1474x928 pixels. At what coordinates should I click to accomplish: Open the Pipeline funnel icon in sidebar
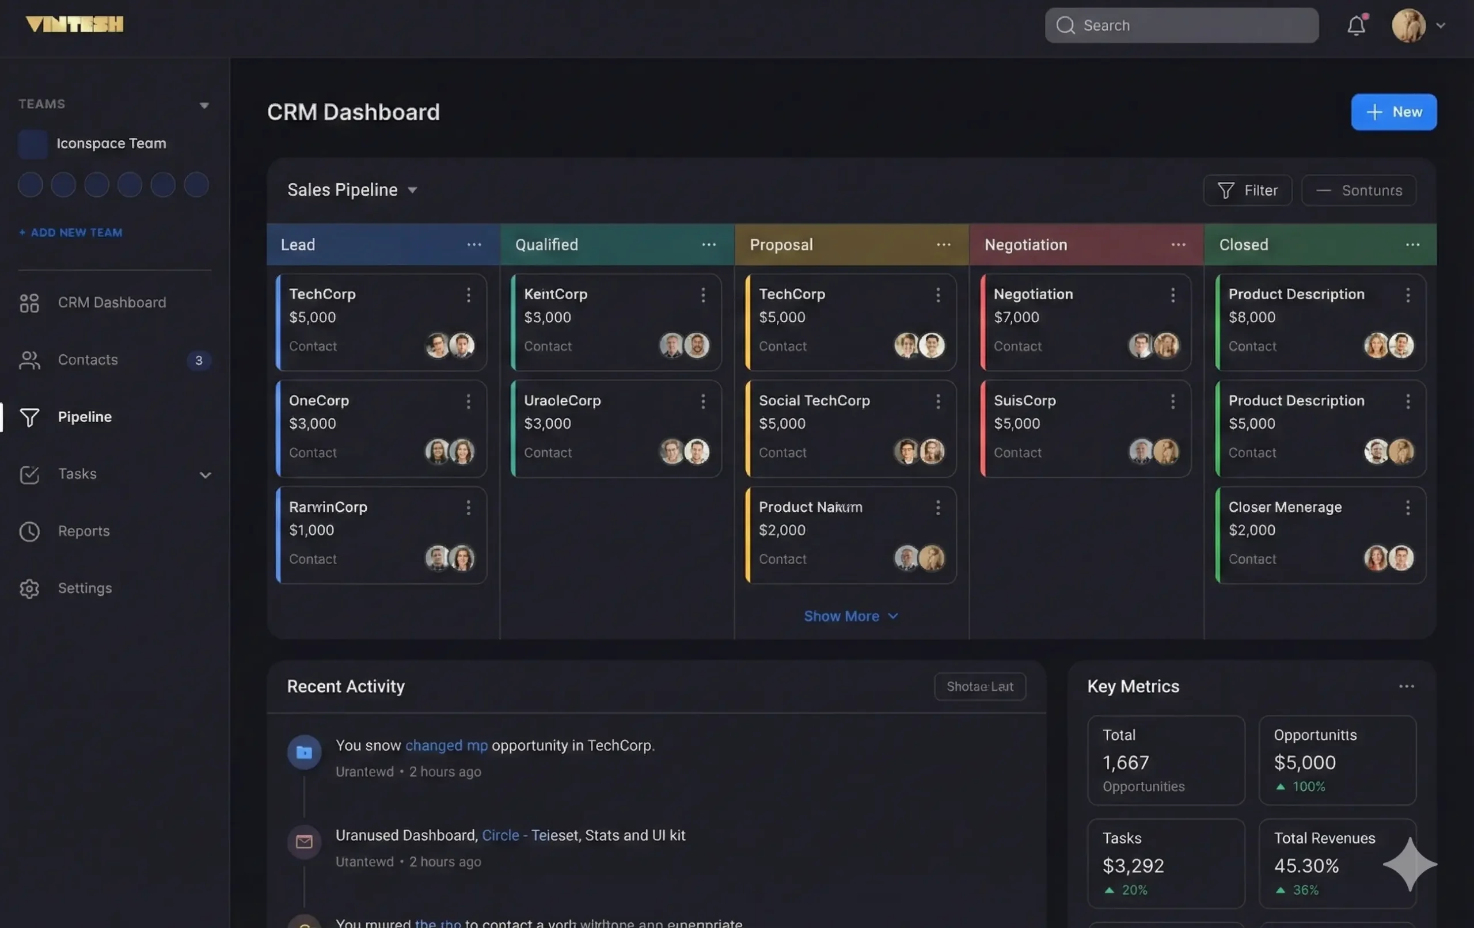coord(29,417)
